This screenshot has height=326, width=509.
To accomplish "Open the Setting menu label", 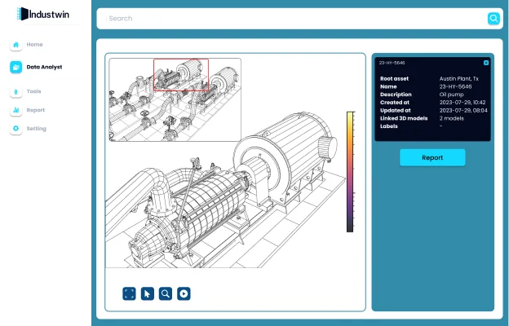I will pos(36,129).
